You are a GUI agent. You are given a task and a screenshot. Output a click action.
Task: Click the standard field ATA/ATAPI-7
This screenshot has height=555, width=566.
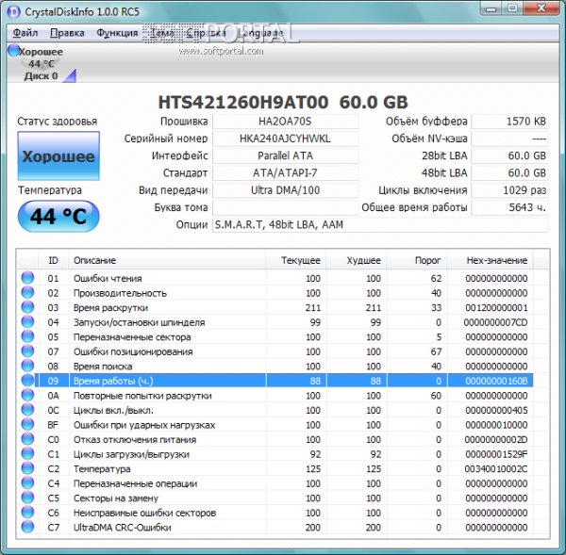point(285,173)
